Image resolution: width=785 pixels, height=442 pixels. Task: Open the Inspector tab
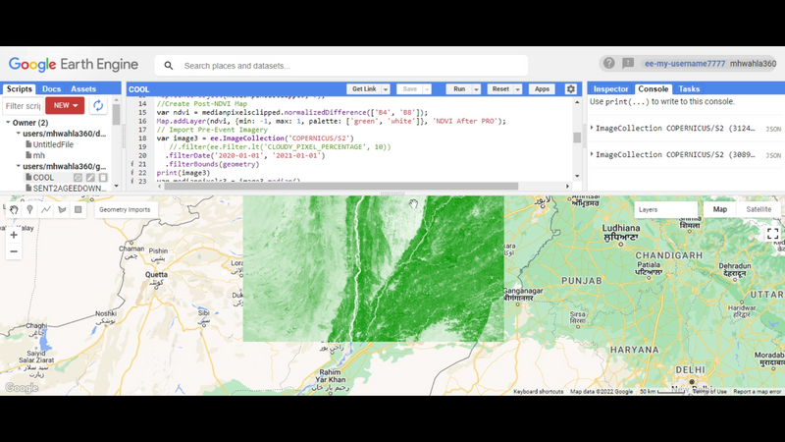pos(610,88)
